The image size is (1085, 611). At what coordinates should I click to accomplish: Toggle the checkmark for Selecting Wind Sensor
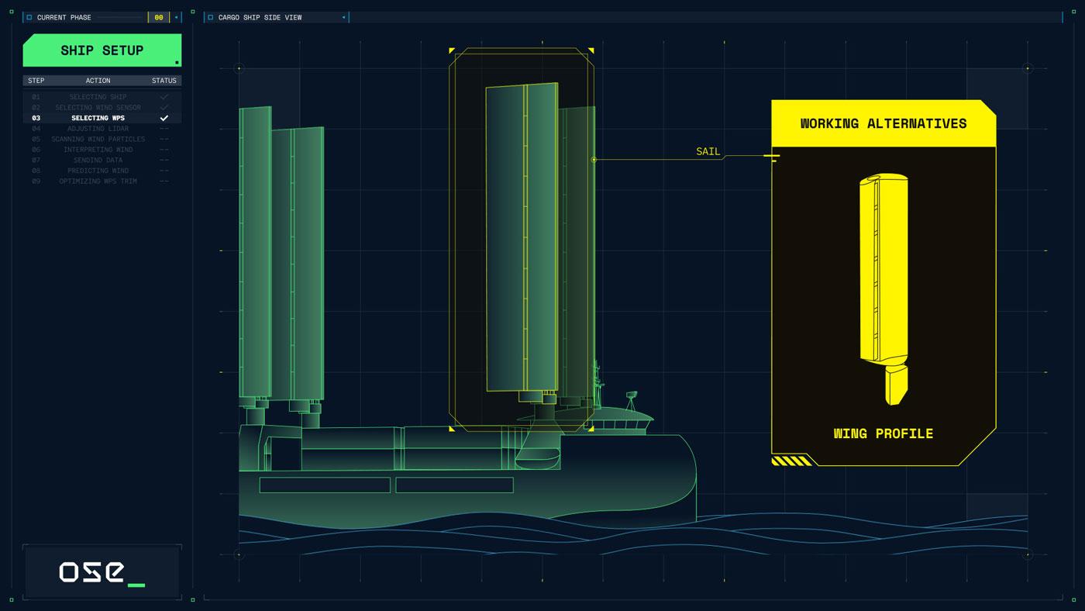click(x=164, y=107)
